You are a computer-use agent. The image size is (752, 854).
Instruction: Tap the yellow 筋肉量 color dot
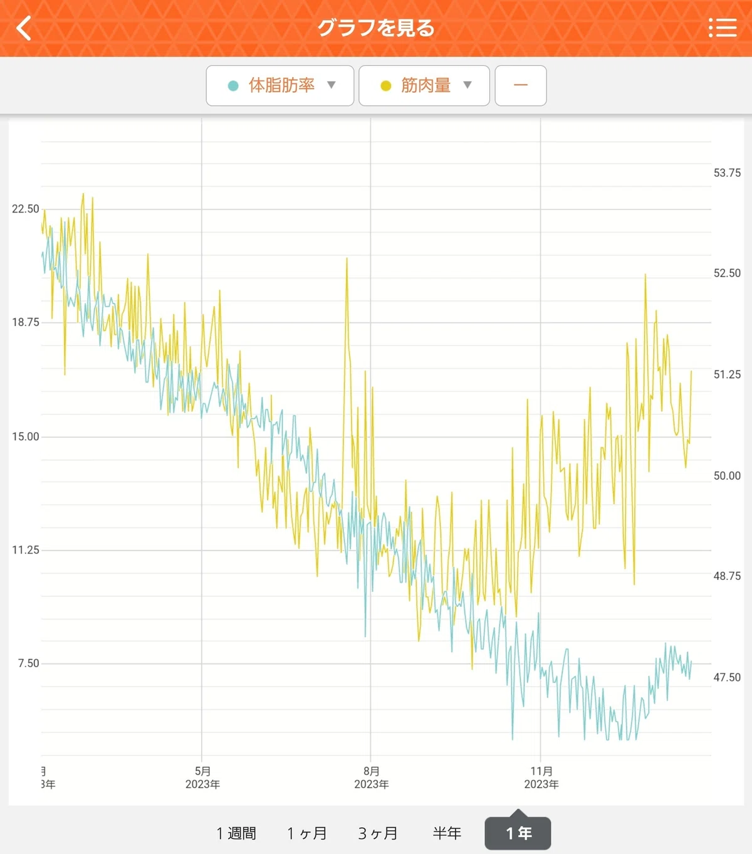[x=386, y=86]
